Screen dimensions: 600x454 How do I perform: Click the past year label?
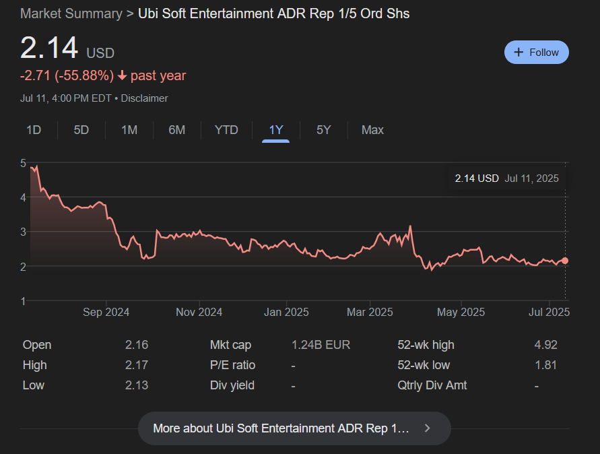coord(158,76)
